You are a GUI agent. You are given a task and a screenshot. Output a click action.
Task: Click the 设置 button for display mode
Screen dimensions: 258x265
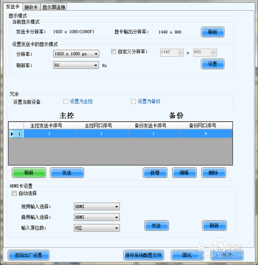[213, 64]
